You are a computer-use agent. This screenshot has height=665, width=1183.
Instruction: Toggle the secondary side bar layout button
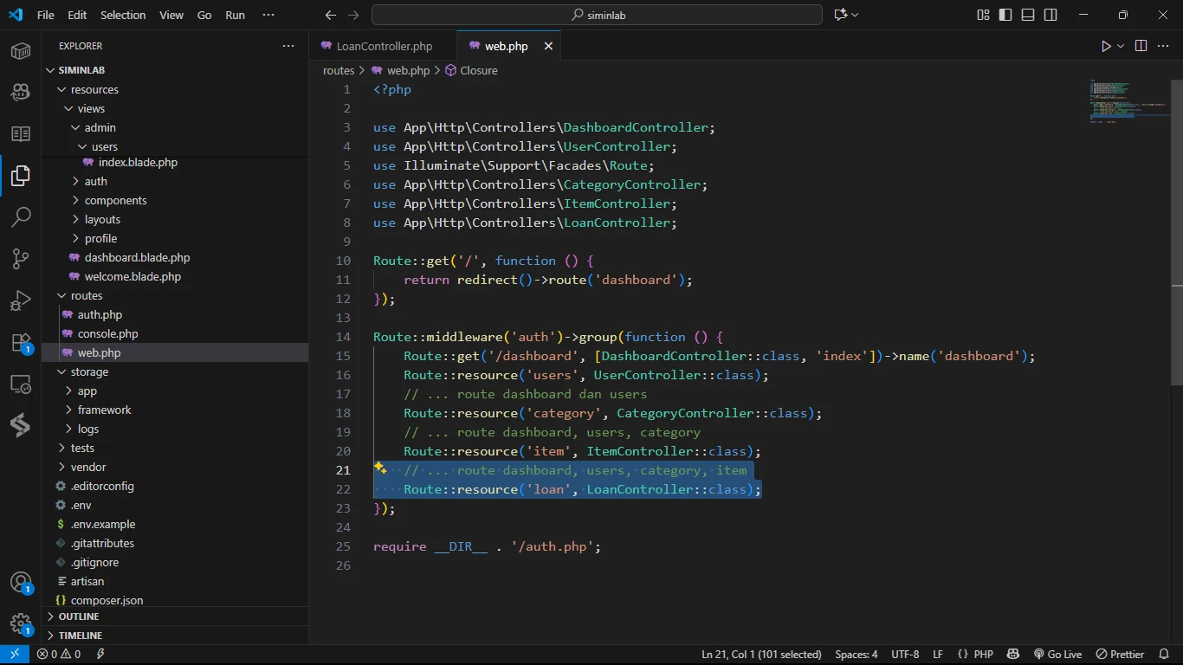(1050, 15)
